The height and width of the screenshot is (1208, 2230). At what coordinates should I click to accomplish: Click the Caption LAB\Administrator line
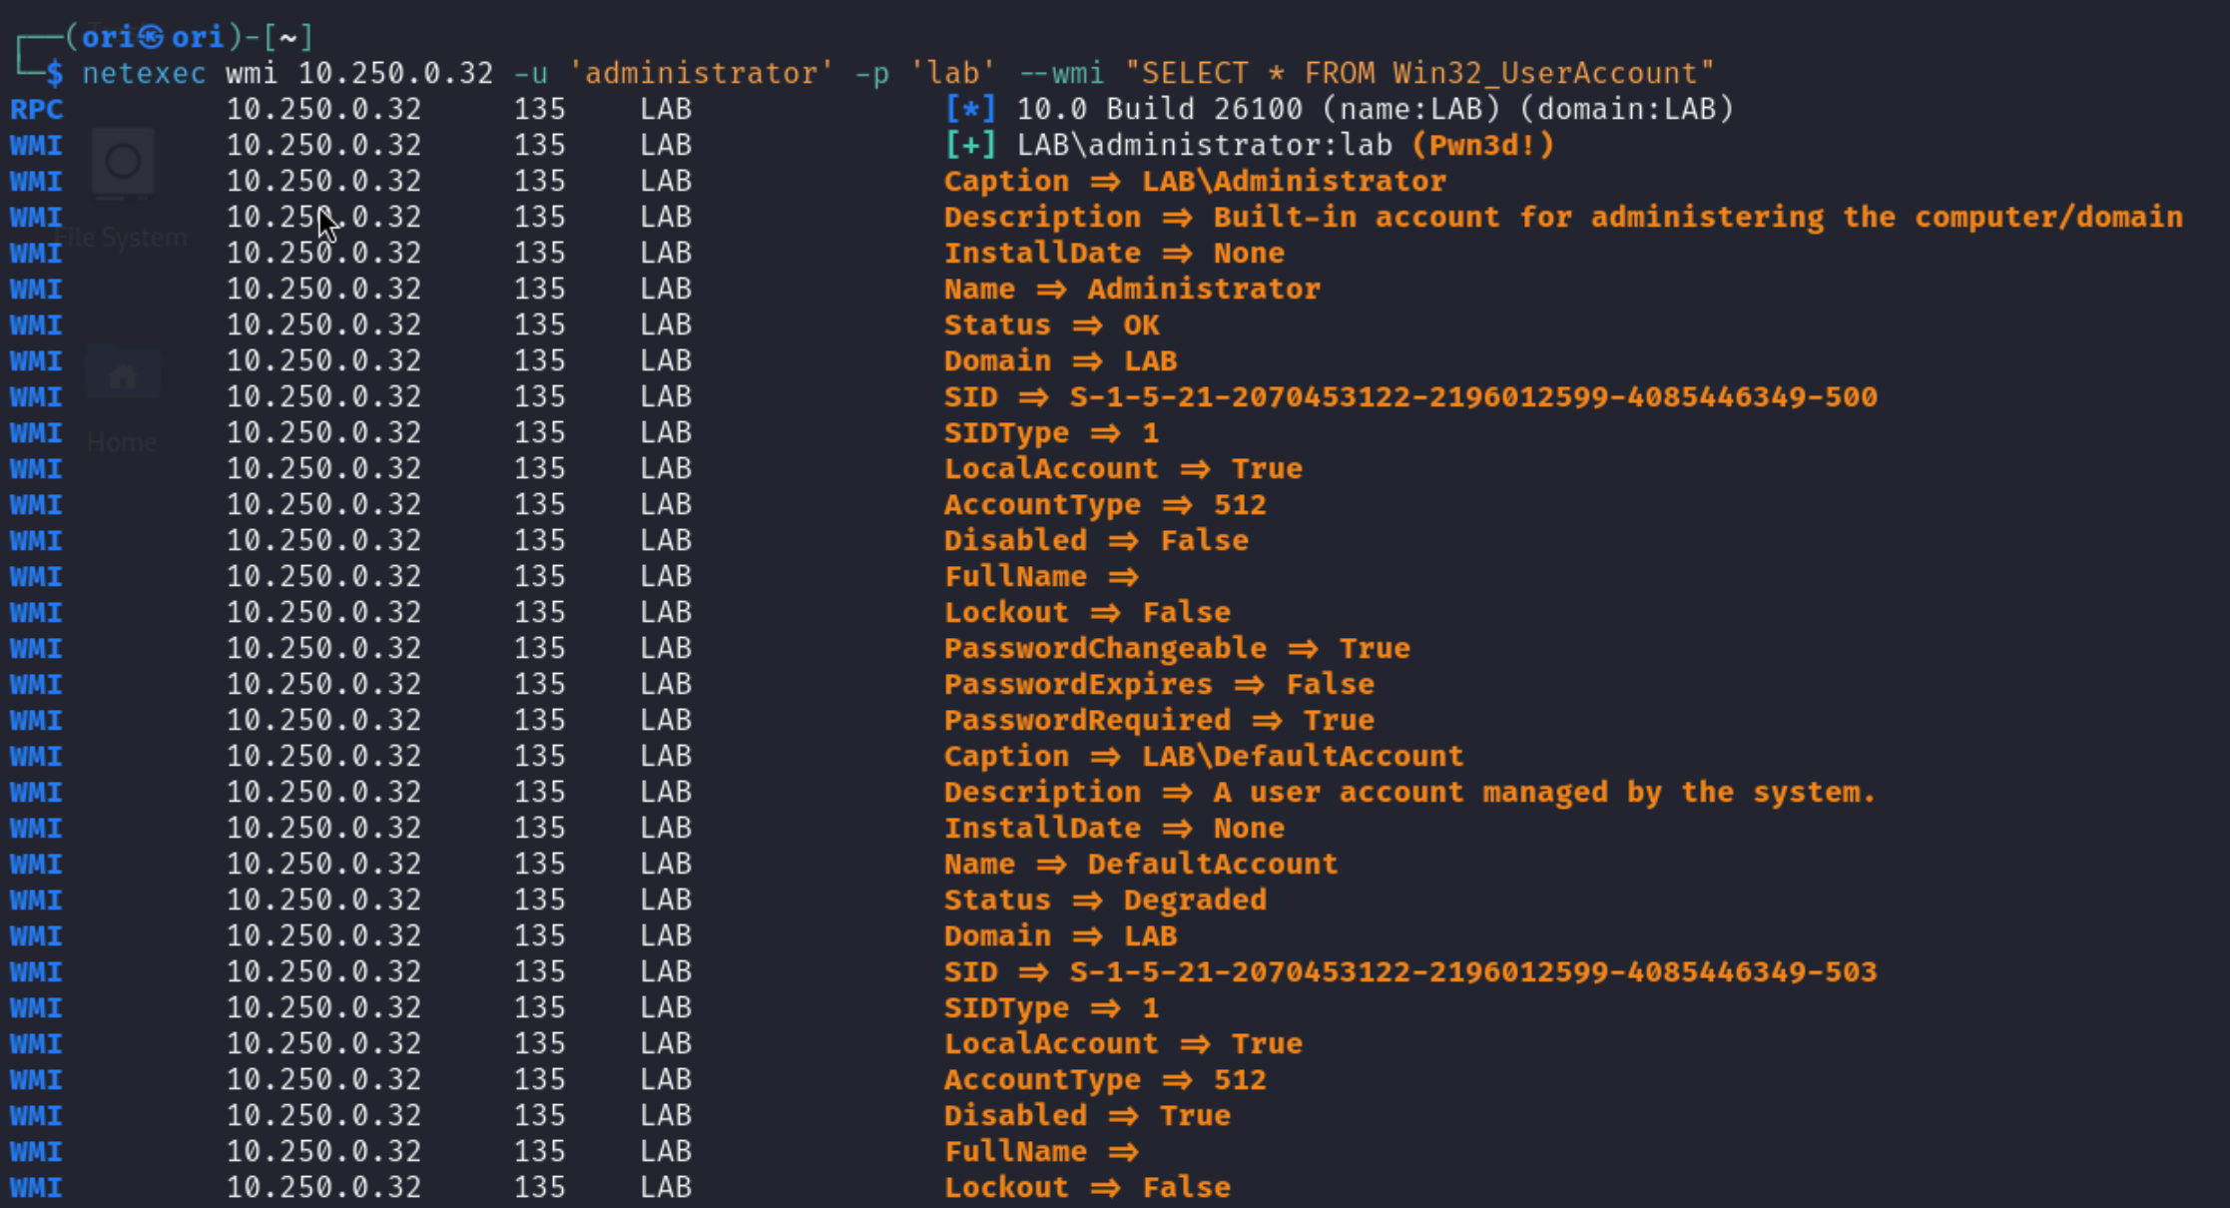pyautogui.click(x=1194, y=181)
